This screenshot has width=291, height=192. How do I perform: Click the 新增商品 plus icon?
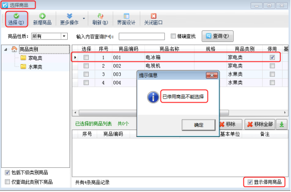click(43, 16)
